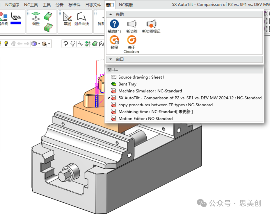Open the 标准件 menu
Image resolution: width=270 pixels, height=214 pixels.
[x=74, y=5]
